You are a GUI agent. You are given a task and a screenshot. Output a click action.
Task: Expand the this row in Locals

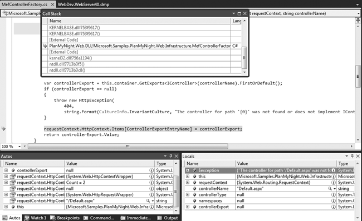[188, 177]
